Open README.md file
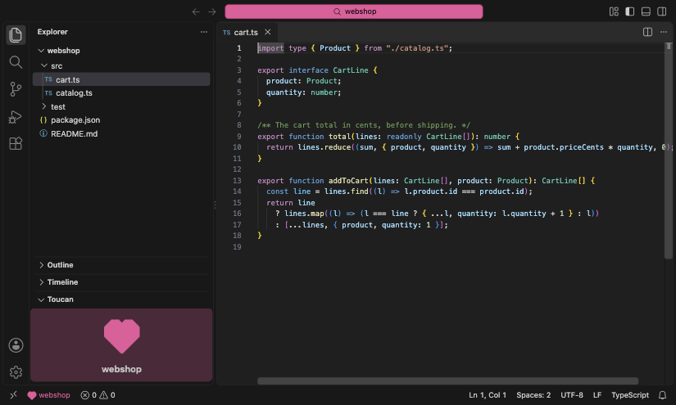The width and height of the screenshot is (676, 405). point(121,134)
